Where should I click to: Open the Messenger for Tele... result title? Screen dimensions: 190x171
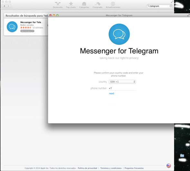click(x=31, y=22)
